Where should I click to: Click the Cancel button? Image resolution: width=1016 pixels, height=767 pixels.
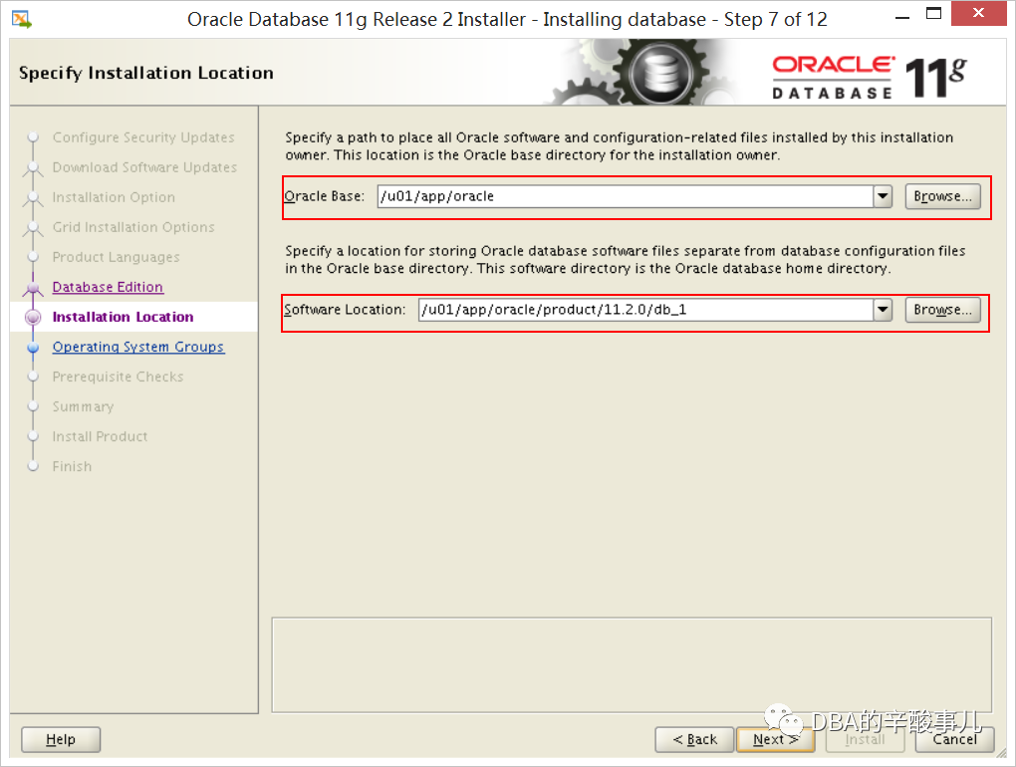(x=954, y=739)
